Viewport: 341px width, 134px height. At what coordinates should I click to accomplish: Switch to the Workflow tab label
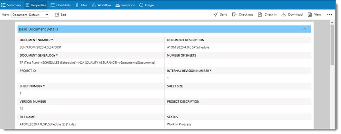coord(104,5)
